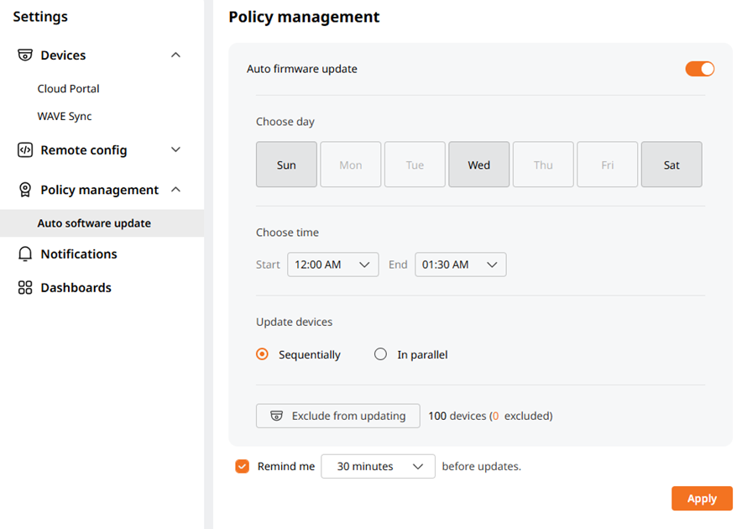Collapse the Devices section chevron

pos(175,55)
